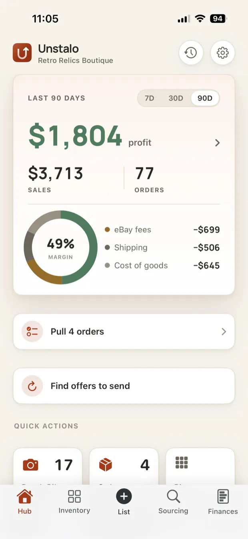Switch to the Finances tab
248x539 pixels.
click(223, 502)
